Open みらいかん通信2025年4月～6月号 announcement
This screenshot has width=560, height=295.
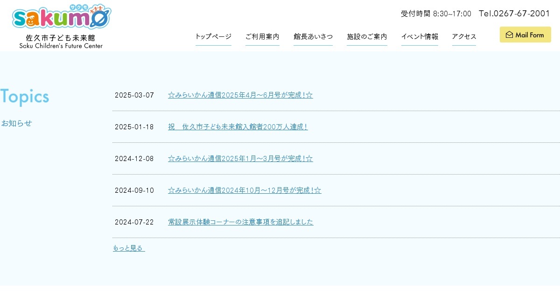[240, 95]
